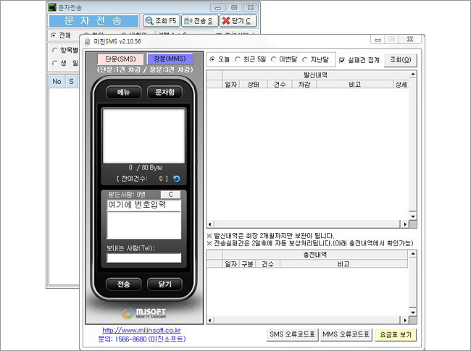Toggle the 실패건 집계 checkbox
The height and width of the screenshot is (351, 471).
click(342, 60)
